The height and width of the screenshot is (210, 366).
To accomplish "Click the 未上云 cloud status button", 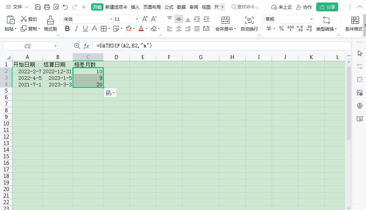I will point(282,7).
